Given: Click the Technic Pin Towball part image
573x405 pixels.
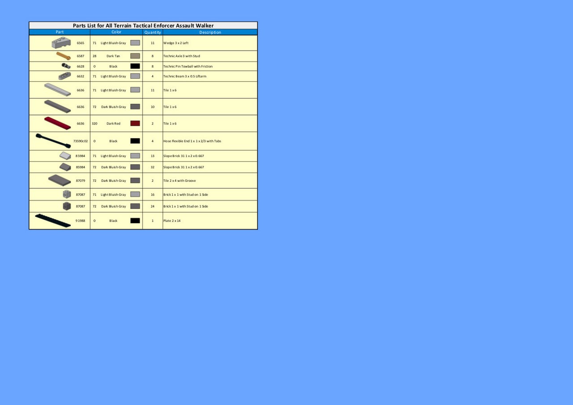Looking at the screenshot, I should pyautogui.click(x=66, y=66).
